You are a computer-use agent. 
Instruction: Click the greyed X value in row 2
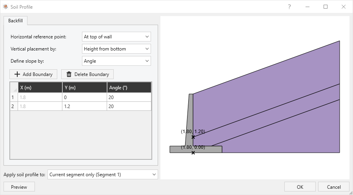tap(40, 106)
